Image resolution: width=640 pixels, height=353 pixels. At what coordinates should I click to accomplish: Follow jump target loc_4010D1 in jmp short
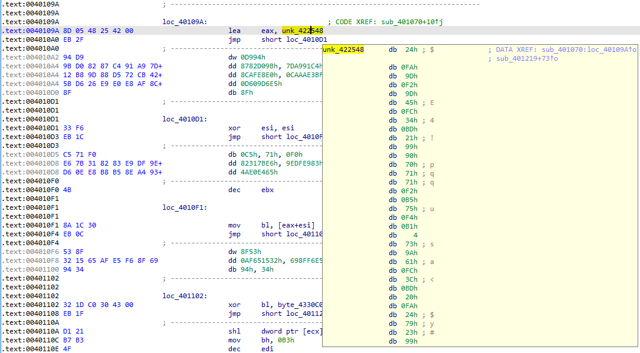(x=307, y=39)
